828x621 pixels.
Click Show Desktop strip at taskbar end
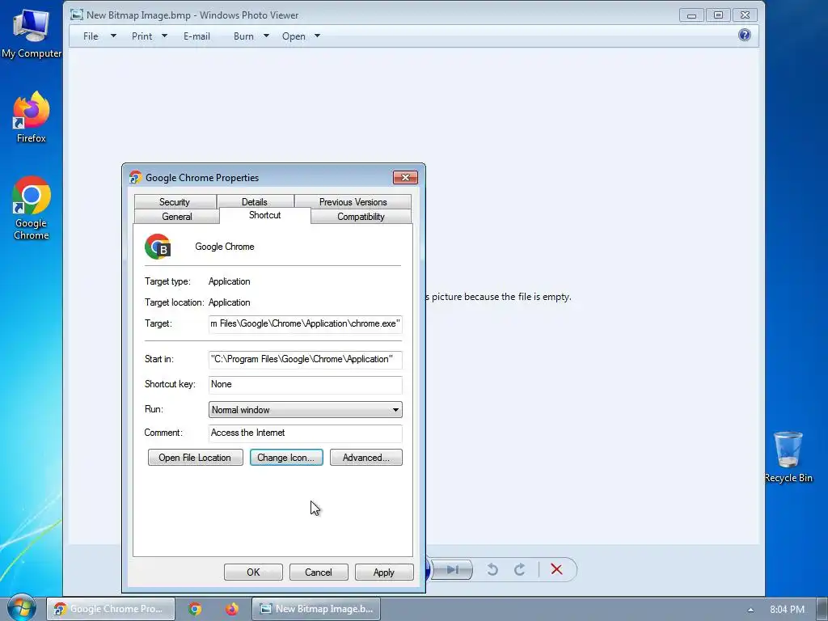click(x=822, y=609)
